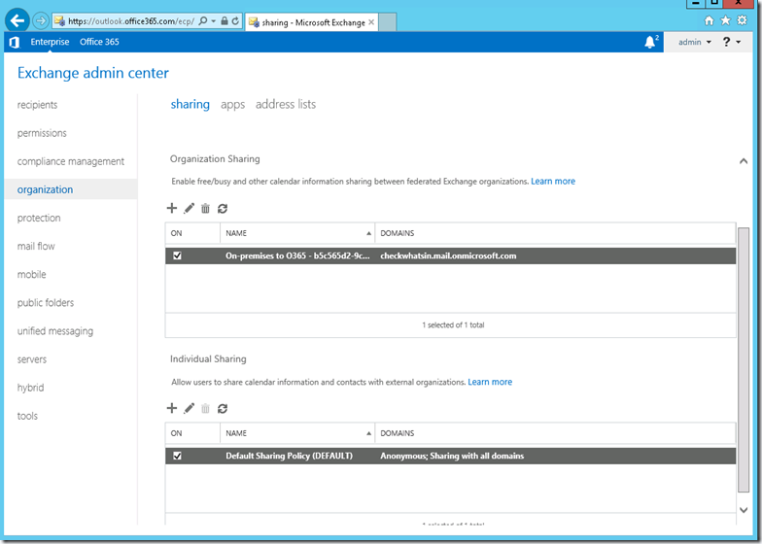Click the Office logo icon in header
Viewport: 762px width, 544px height.
click(14, 43)
